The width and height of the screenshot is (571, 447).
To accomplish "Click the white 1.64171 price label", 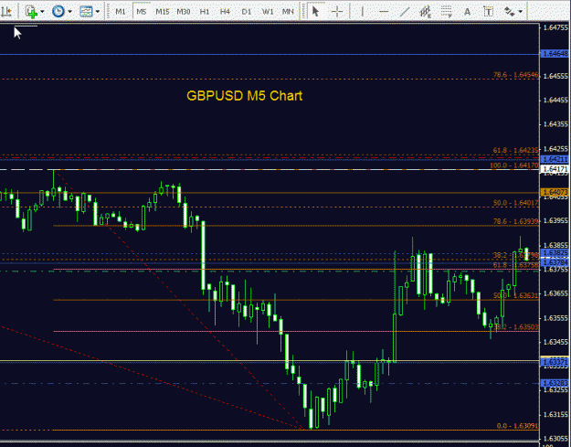I will pyautogui.click(x=555, y=169).
